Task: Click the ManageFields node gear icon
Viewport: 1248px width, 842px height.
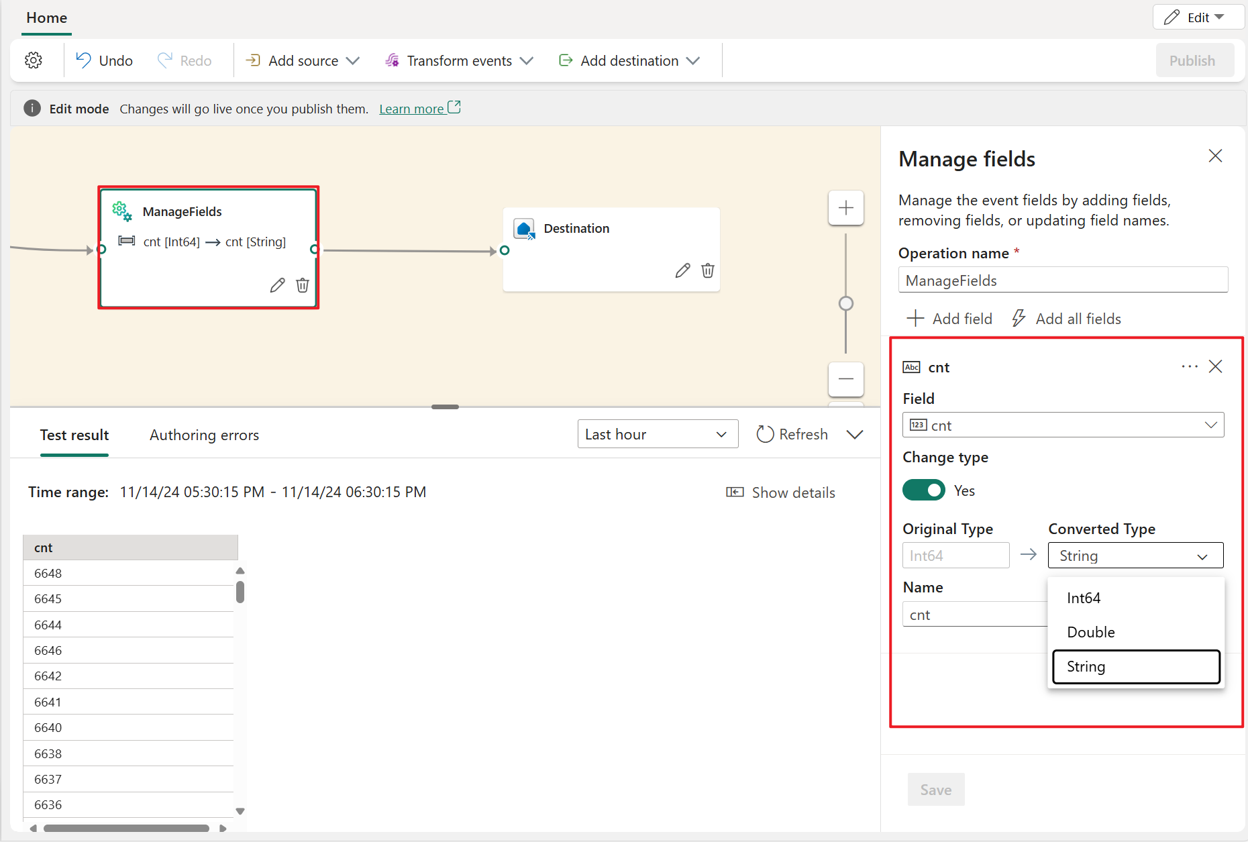Action: coord(121,211)
